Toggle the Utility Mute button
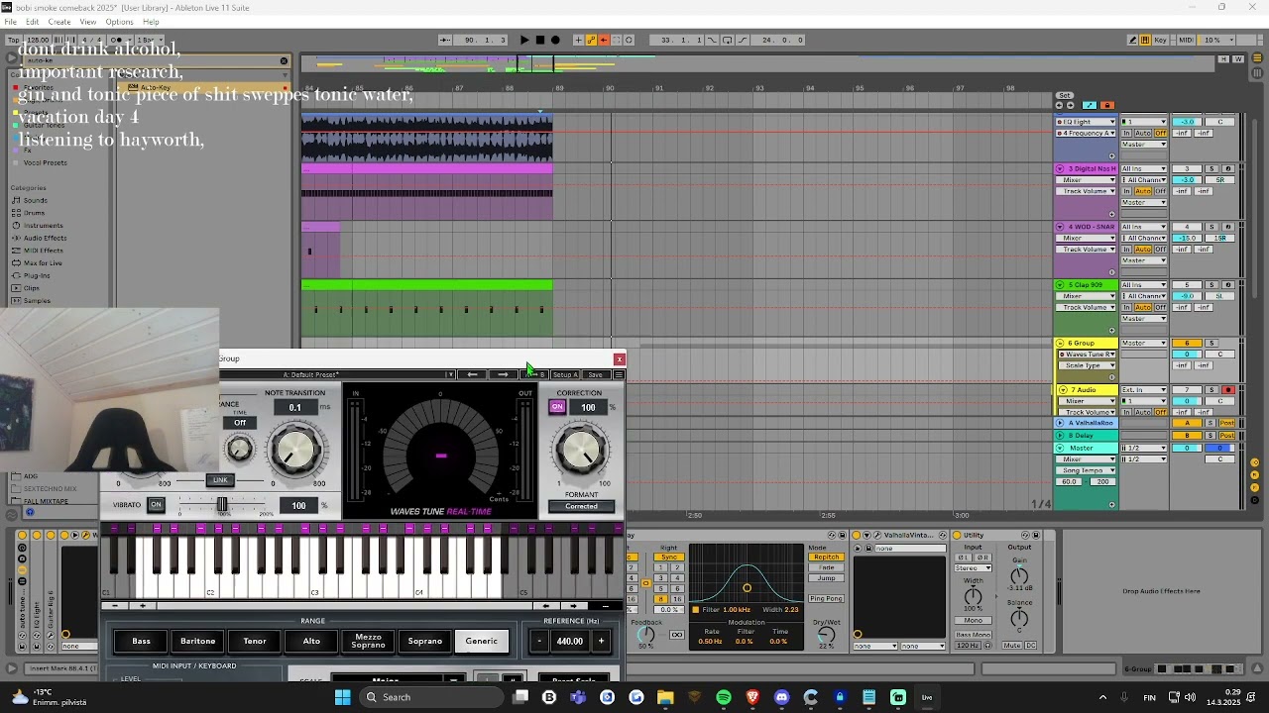Image resolution: width=1269 pixels, height=713 pixels. pos(1011,646)
